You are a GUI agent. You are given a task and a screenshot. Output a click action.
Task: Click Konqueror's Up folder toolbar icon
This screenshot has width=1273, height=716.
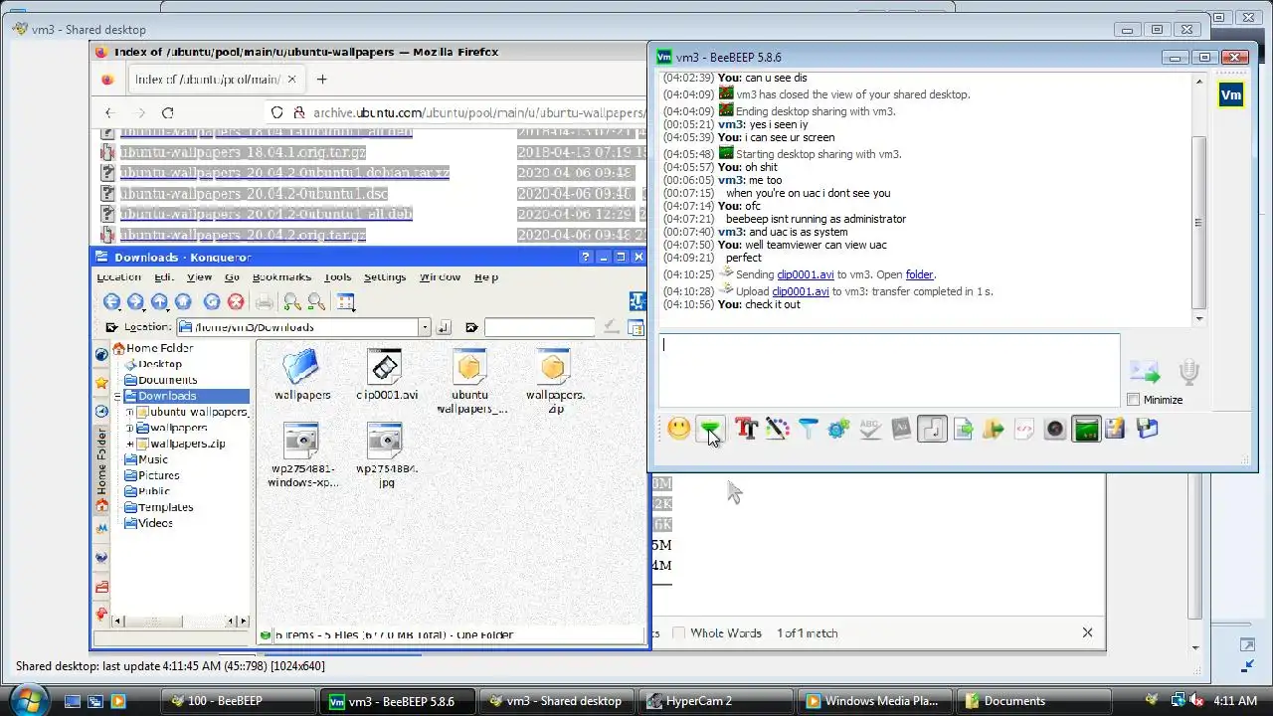[x=159, y=302]
